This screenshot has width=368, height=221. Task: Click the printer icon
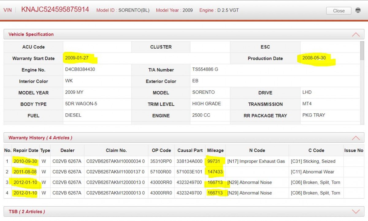point(358,10)
